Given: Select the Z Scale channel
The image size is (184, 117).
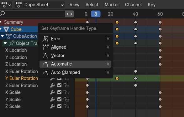Looking at the screenshot, I should [13, 106].
